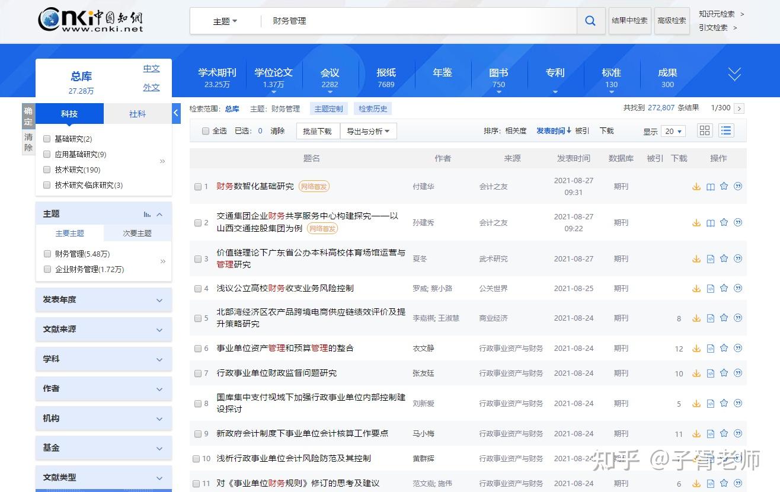Tick the 全选 select-all checkbox
Image resolution: width=780 pixels, height=492 pixels.
tap(206, 131)
